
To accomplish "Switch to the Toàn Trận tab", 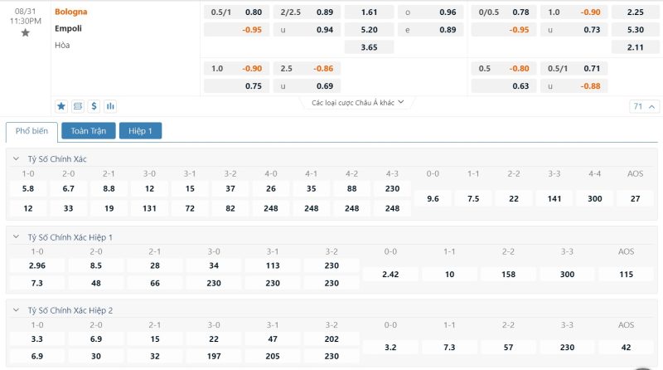I will [89, 131].
